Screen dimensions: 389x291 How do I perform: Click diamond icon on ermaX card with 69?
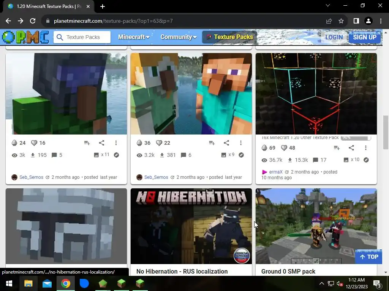(x=264, y=148)
